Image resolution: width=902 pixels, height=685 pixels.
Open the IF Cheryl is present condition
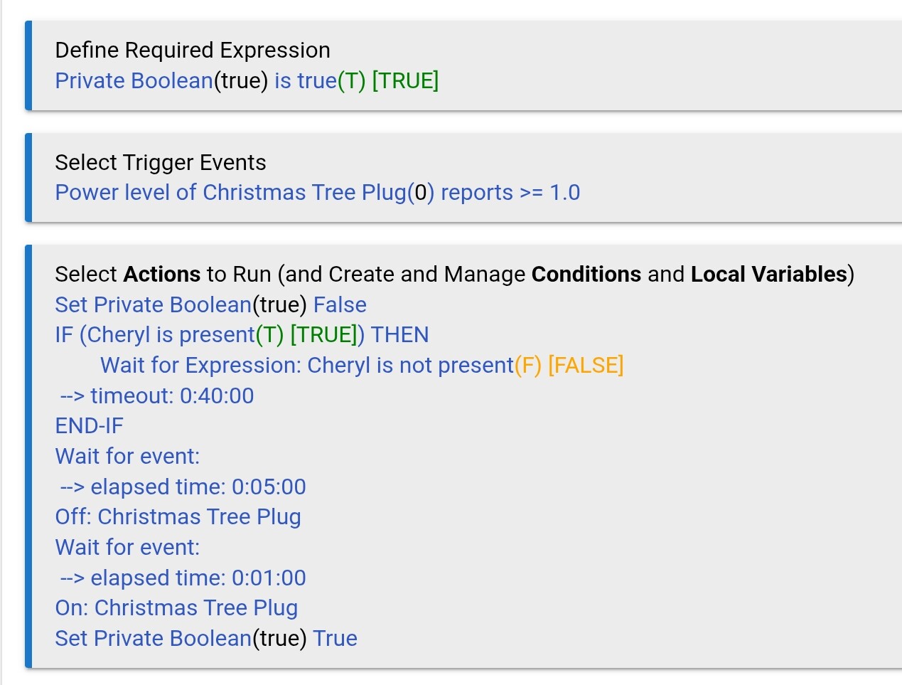242,335
